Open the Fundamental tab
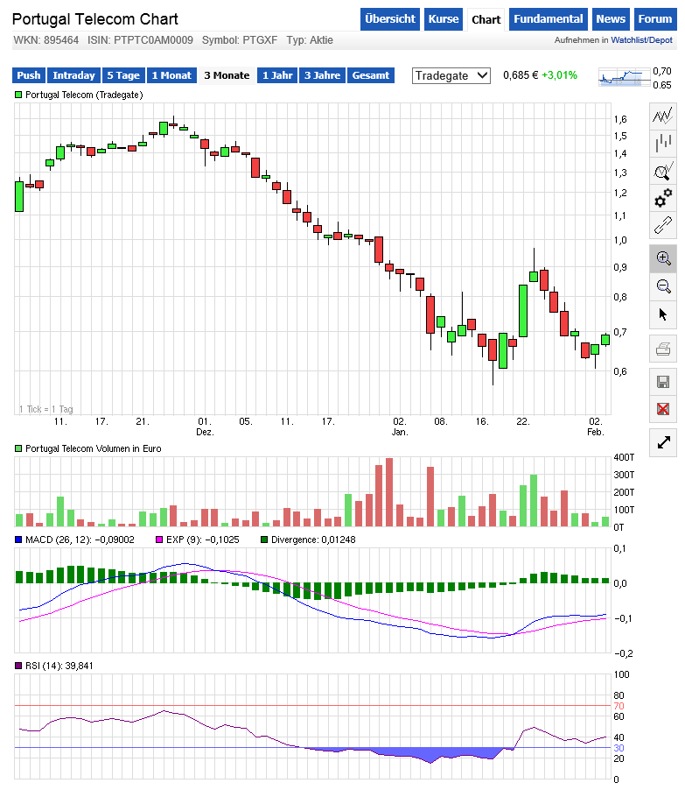 coord(548,19)
